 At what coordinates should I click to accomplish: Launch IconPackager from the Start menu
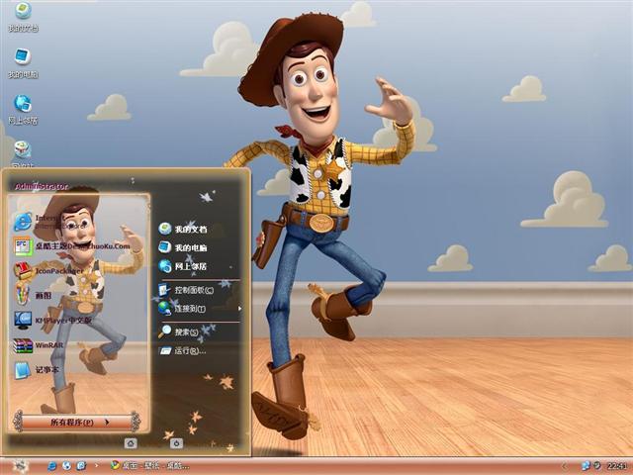click(x=48, y=270)
